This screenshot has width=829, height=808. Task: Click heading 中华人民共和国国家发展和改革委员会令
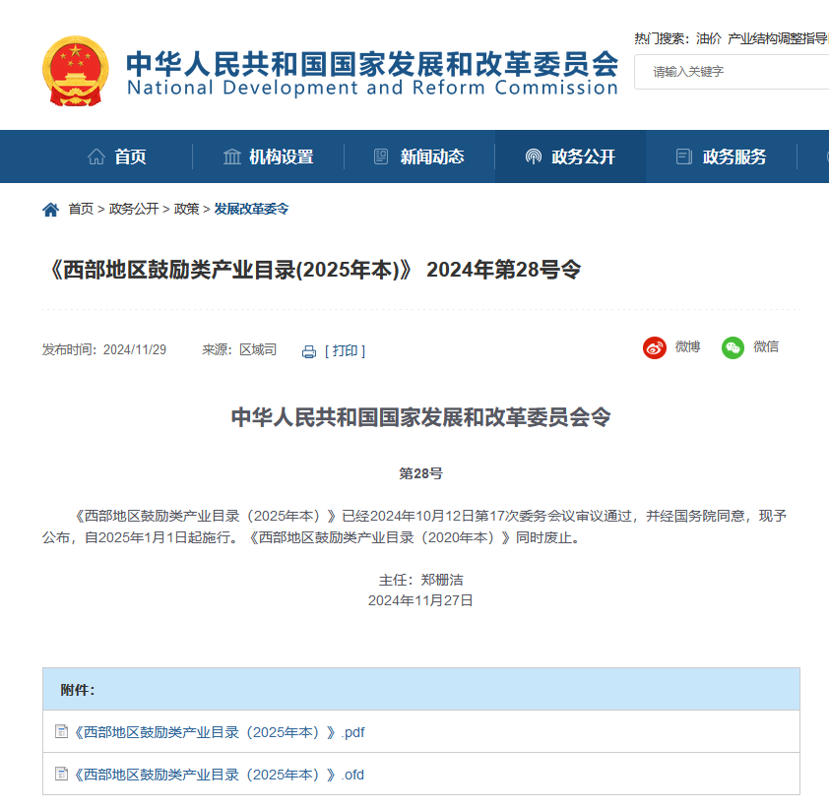point(420,417)
